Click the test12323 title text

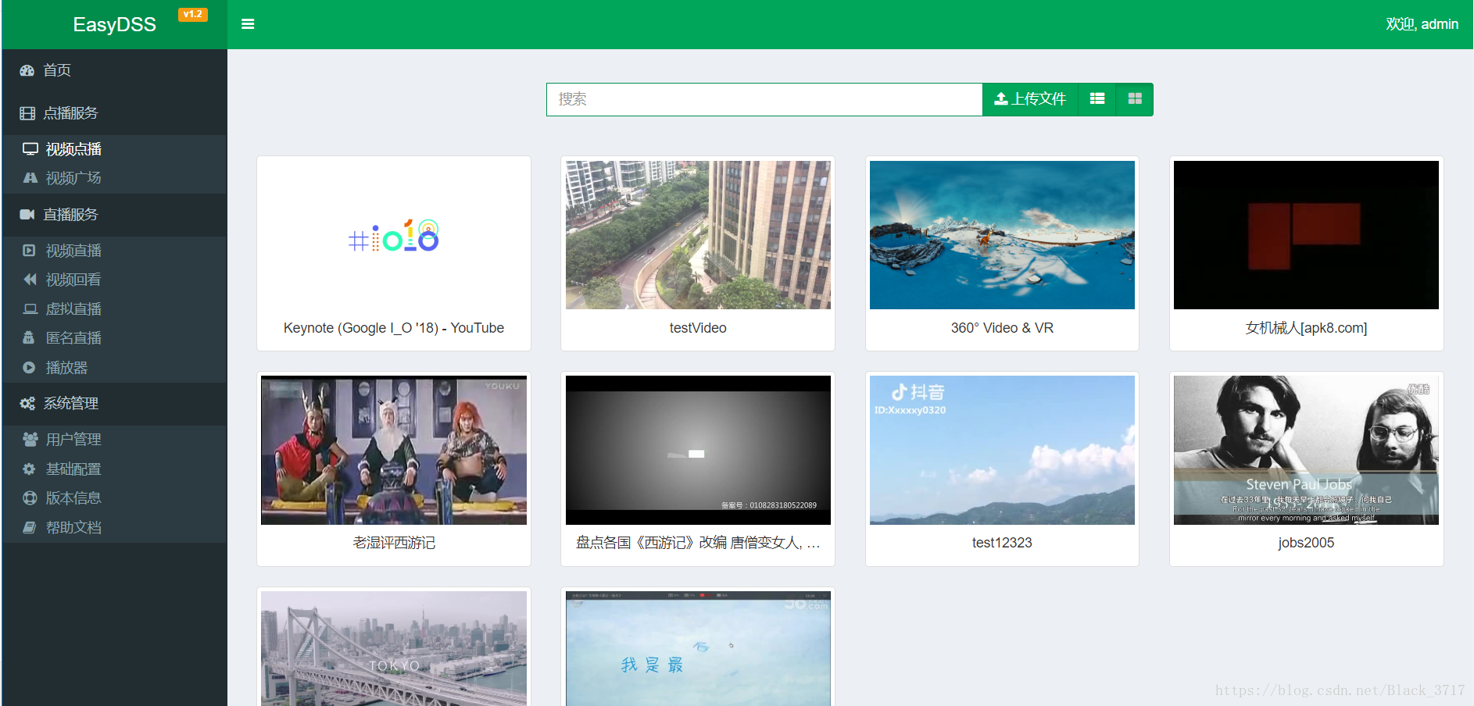(1002, 543)
